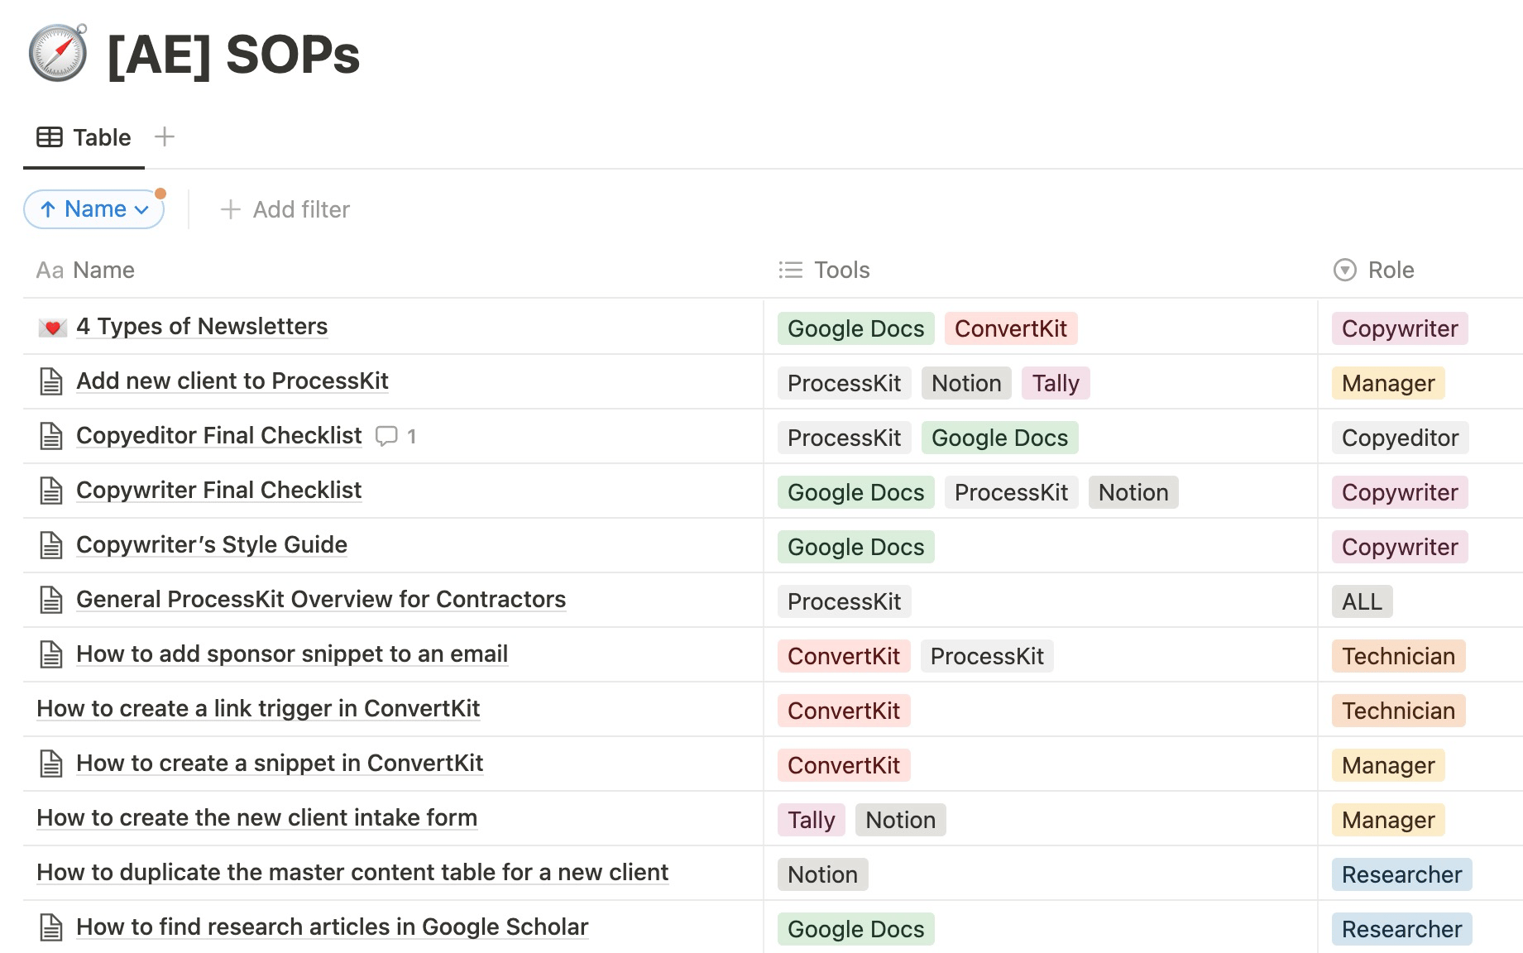
Task: Click the Tools column header
Action: click(825, 271)
